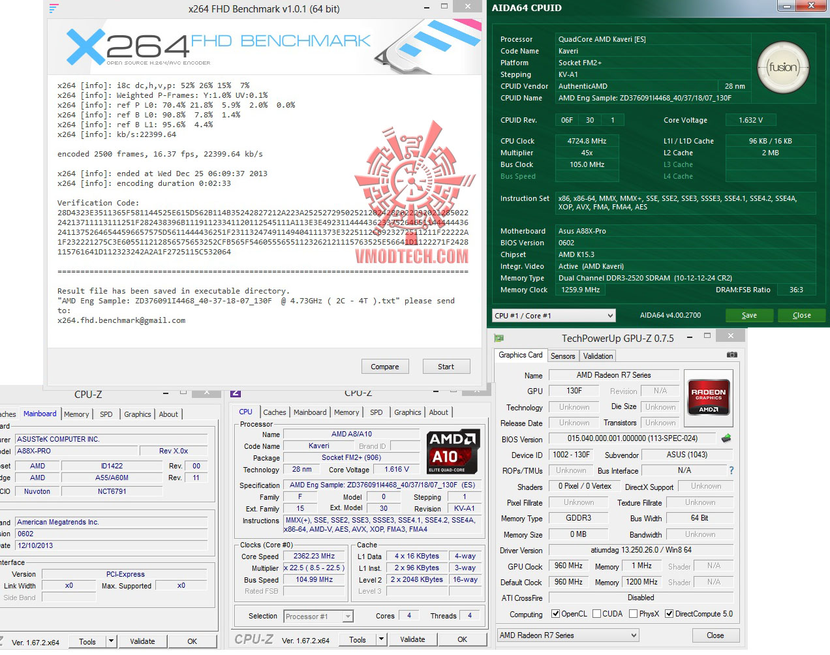Click the GPU-Z Memory Type value GDDR3
The width and height of the screenshot is (830, 655).
[578, 518]
